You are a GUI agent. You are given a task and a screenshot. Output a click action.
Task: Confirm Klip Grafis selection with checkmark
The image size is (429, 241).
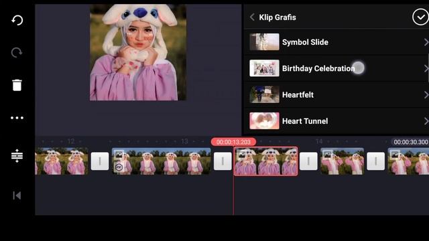(x=420, y=17)
